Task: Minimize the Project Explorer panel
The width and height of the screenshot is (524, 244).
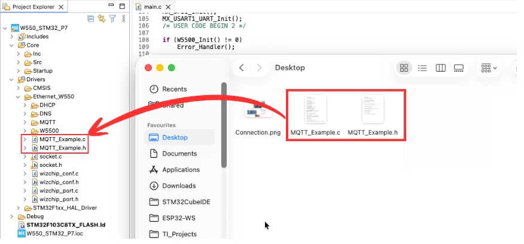Action: click(111, 5)
